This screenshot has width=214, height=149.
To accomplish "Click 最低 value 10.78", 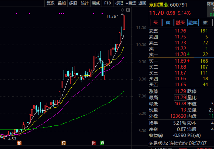I will tap(180, 104).
